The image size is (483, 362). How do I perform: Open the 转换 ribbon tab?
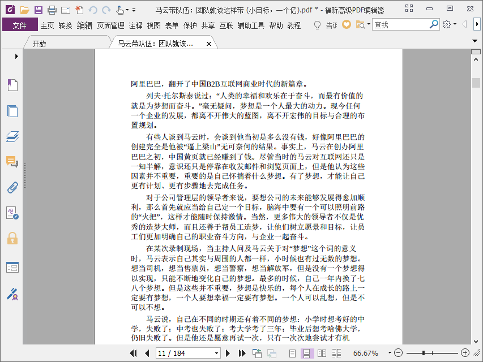pyautogui.click(x=65, y=25)
